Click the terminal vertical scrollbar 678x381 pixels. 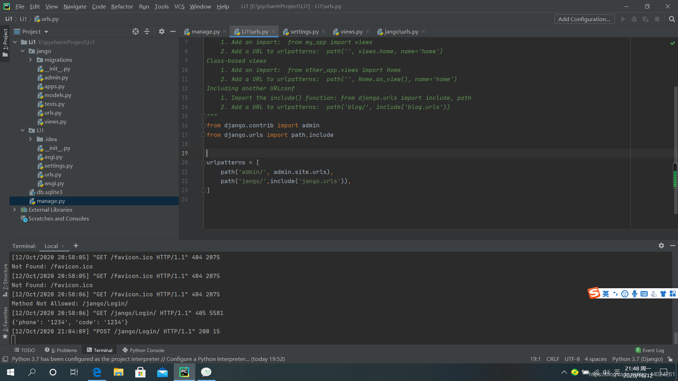pyautogui.click(x=676, y=338)
